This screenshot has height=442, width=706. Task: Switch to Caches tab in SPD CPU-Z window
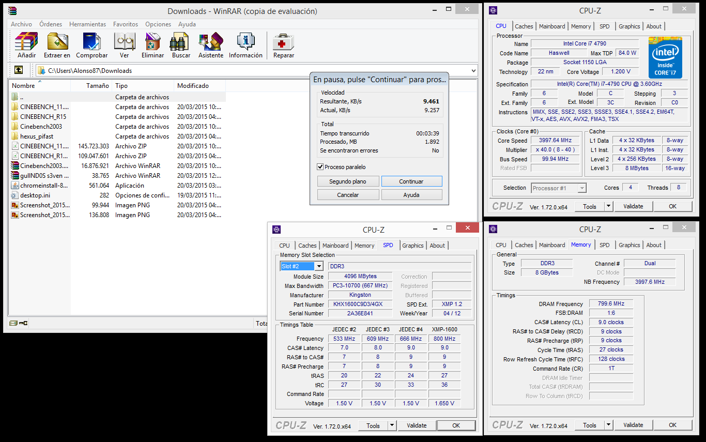[x=308, y=246]
